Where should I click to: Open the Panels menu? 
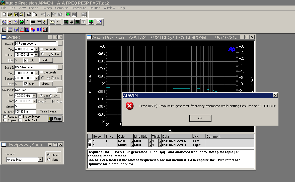(34, 8)
